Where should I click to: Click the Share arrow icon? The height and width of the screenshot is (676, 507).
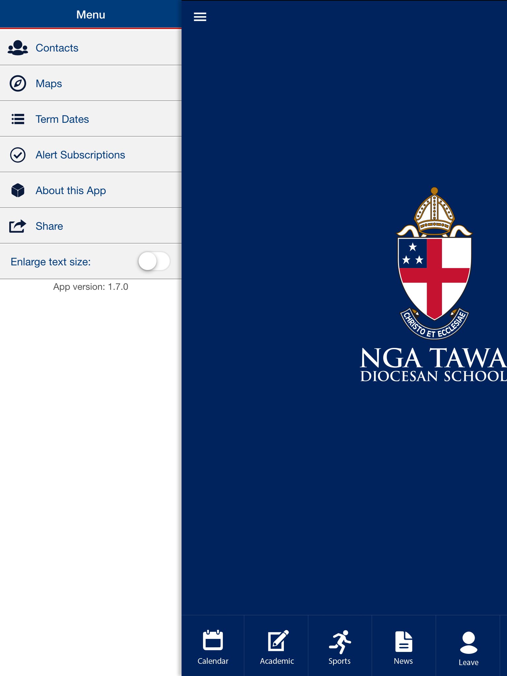point(18,226)
